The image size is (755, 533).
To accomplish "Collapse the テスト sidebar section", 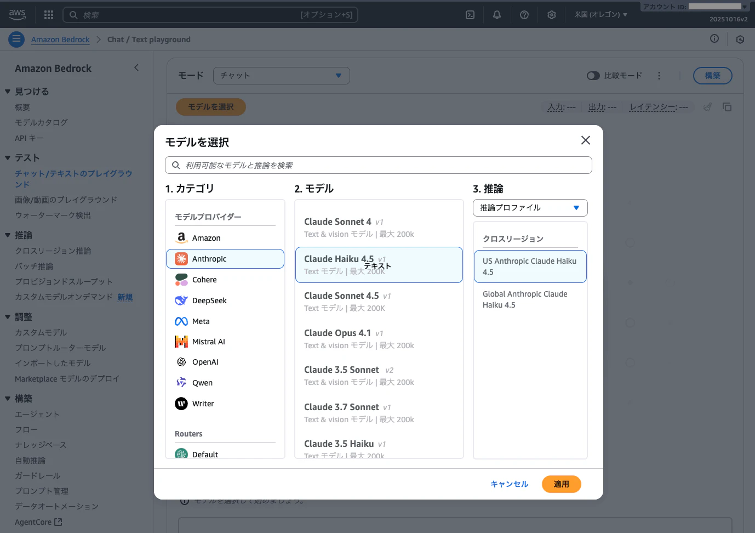I will point(8,158).
